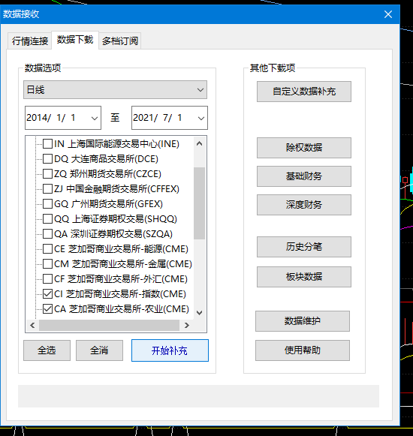This screenshot has height=436, width=413.
Task: Check DQ 大连商品交易所(DCE)
Action: coord(47,159)
